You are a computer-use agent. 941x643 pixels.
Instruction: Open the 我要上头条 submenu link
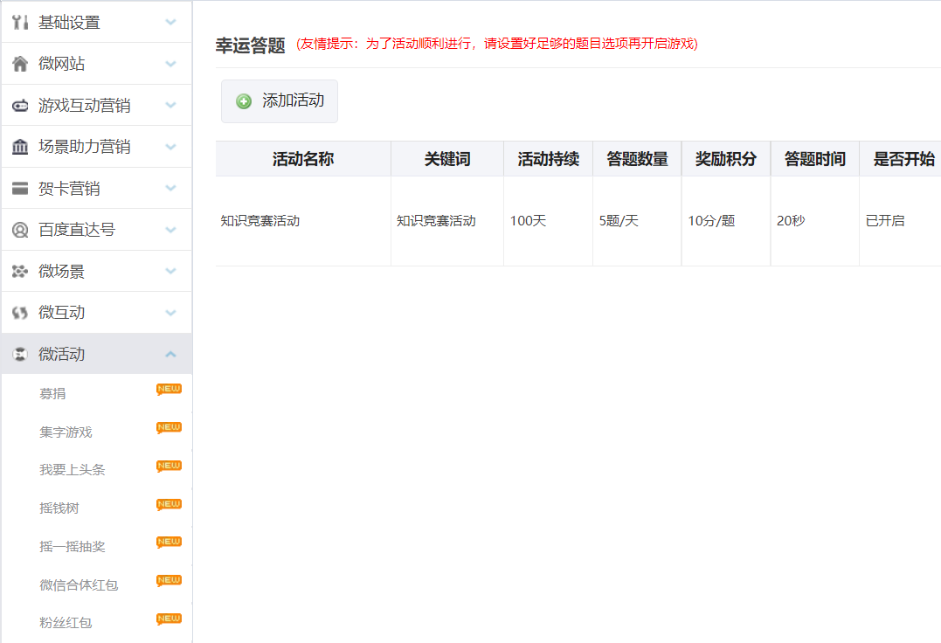click(73, 470)
